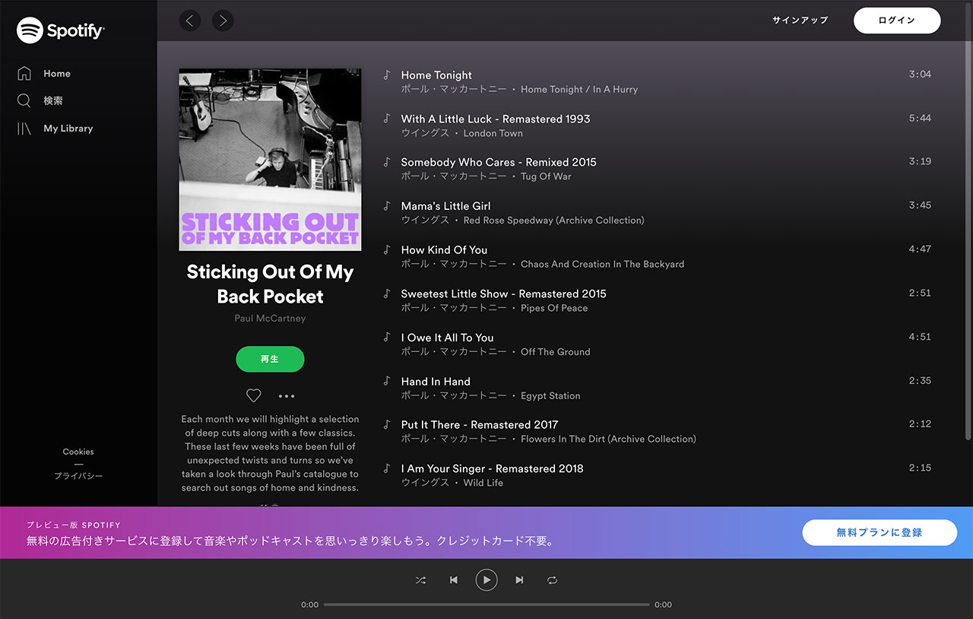Click the music note beside I Am Your Singer
Viewport: 973px width, 619px height.
(387, 468)
